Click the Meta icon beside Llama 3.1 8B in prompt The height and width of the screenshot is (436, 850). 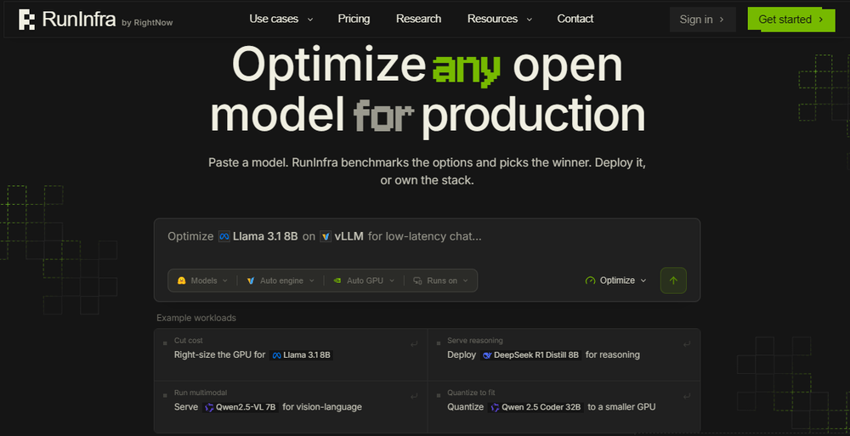[224, 236]
